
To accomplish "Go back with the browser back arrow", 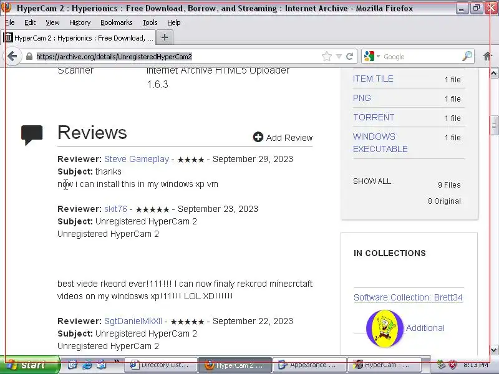I will 12,57.
